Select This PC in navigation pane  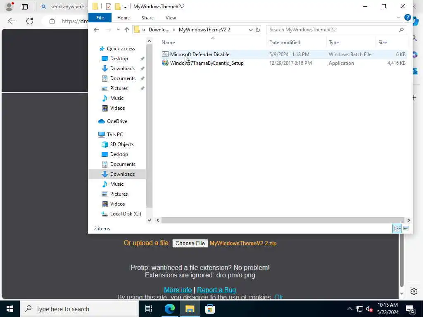(115, 135)
